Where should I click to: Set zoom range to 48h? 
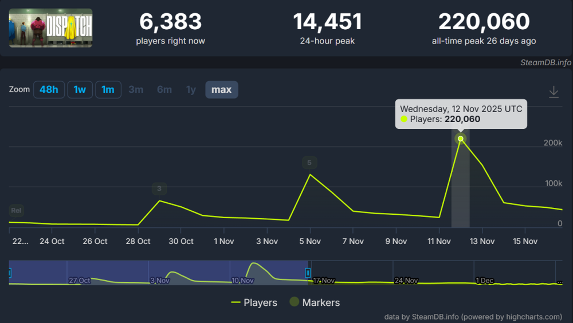(49, 89)
